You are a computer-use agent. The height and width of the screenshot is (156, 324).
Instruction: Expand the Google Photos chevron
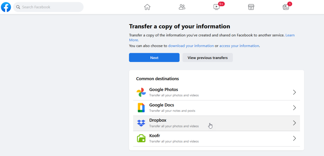(294, 92)
